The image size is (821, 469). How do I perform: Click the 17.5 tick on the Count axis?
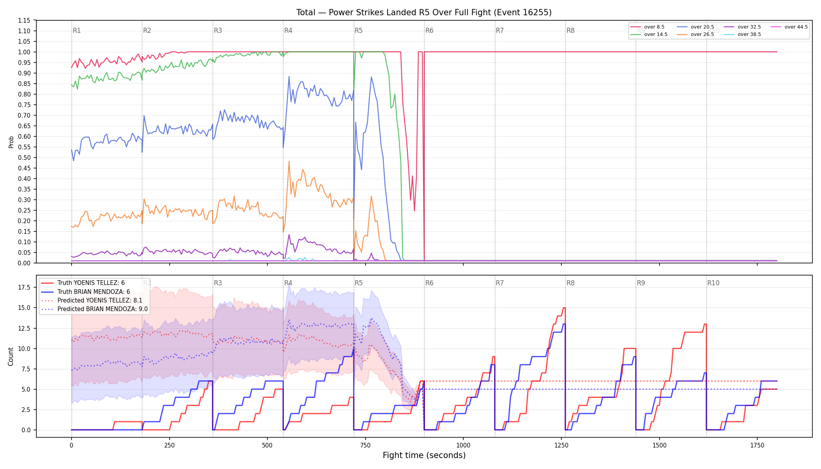pos(25,288)
